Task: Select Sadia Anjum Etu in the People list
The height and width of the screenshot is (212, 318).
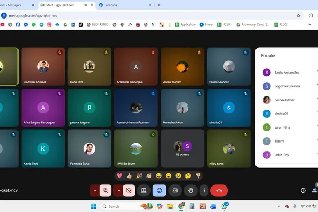Action: (288, 73)
